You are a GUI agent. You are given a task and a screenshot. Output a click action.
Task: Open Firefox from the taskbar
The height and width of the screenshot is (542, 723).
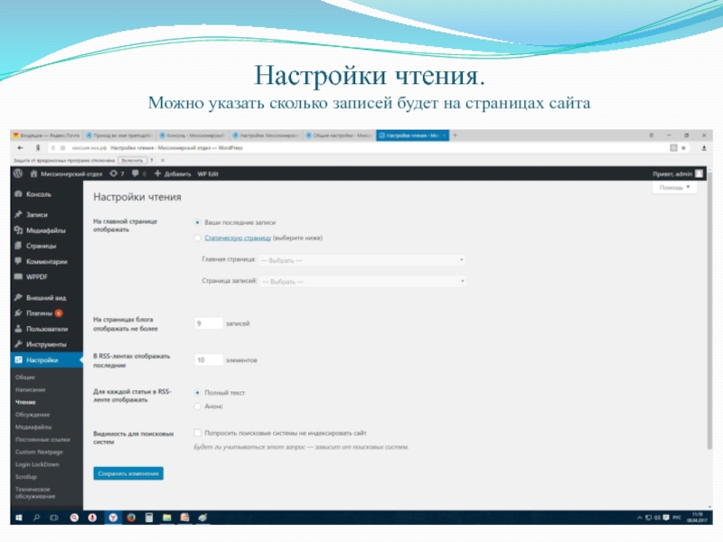(131, 518)
